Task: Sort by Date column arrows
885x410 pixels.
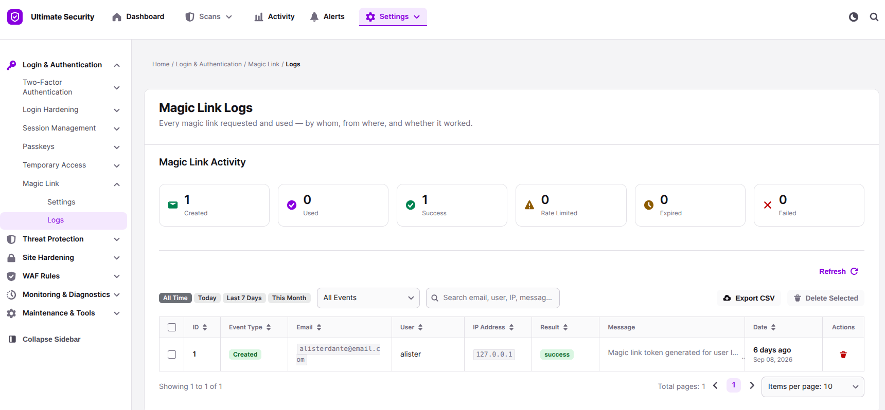Action: [x=773, y=327]
